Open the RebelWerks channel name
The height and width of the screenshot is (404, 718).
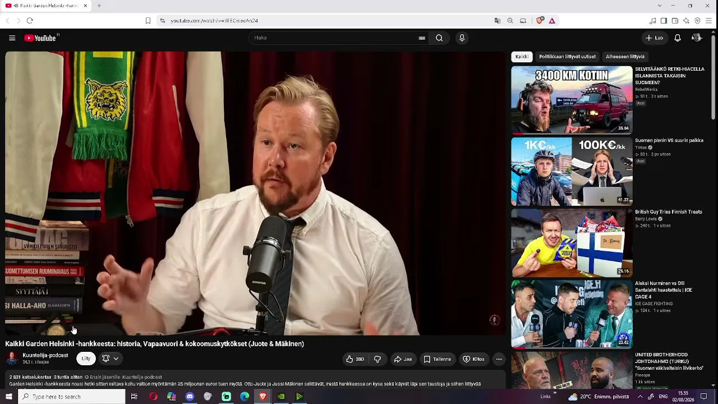pos(646,89)
